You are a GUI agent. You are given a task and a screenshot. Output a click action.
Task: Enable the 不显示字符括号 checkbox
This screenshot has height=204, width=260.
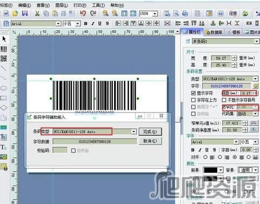pyautogui.click(x=224, y=100)
